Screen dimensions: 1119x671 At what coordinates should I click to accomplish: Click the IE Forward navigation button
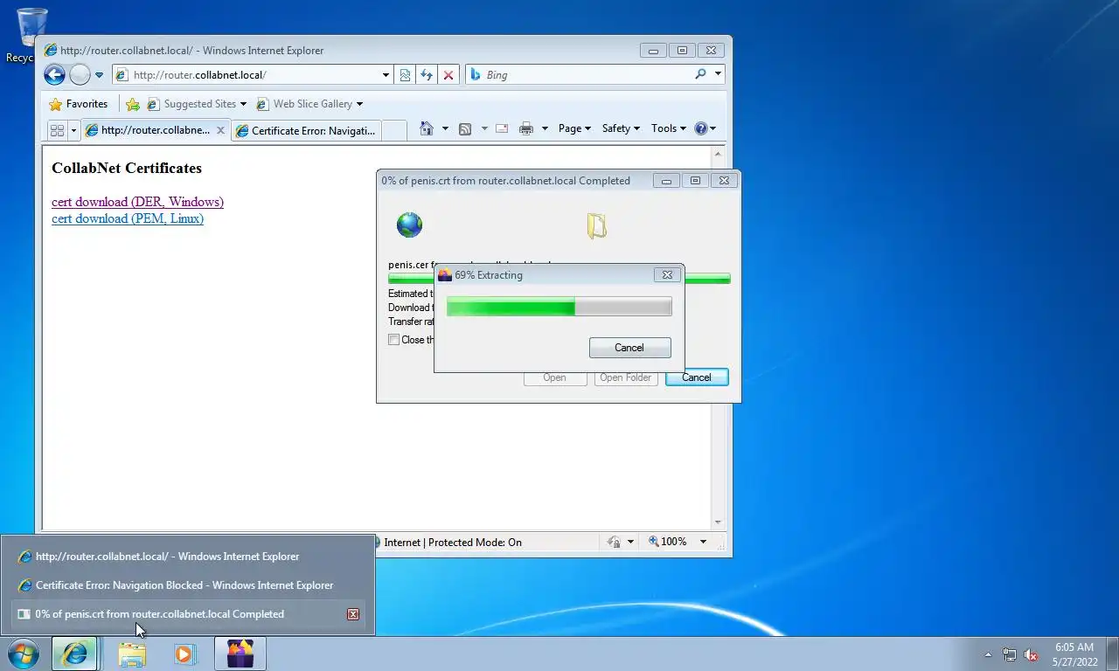pyautogui.click(x=80, y=75)
